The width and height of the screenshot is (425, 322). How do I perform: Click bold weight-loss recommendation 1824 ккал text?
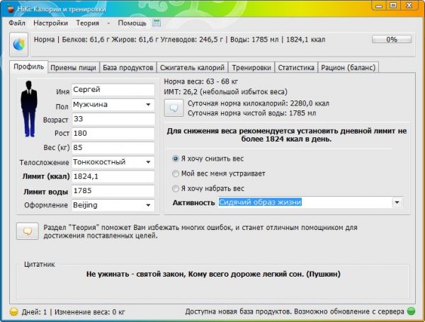[x=286, y=135]
